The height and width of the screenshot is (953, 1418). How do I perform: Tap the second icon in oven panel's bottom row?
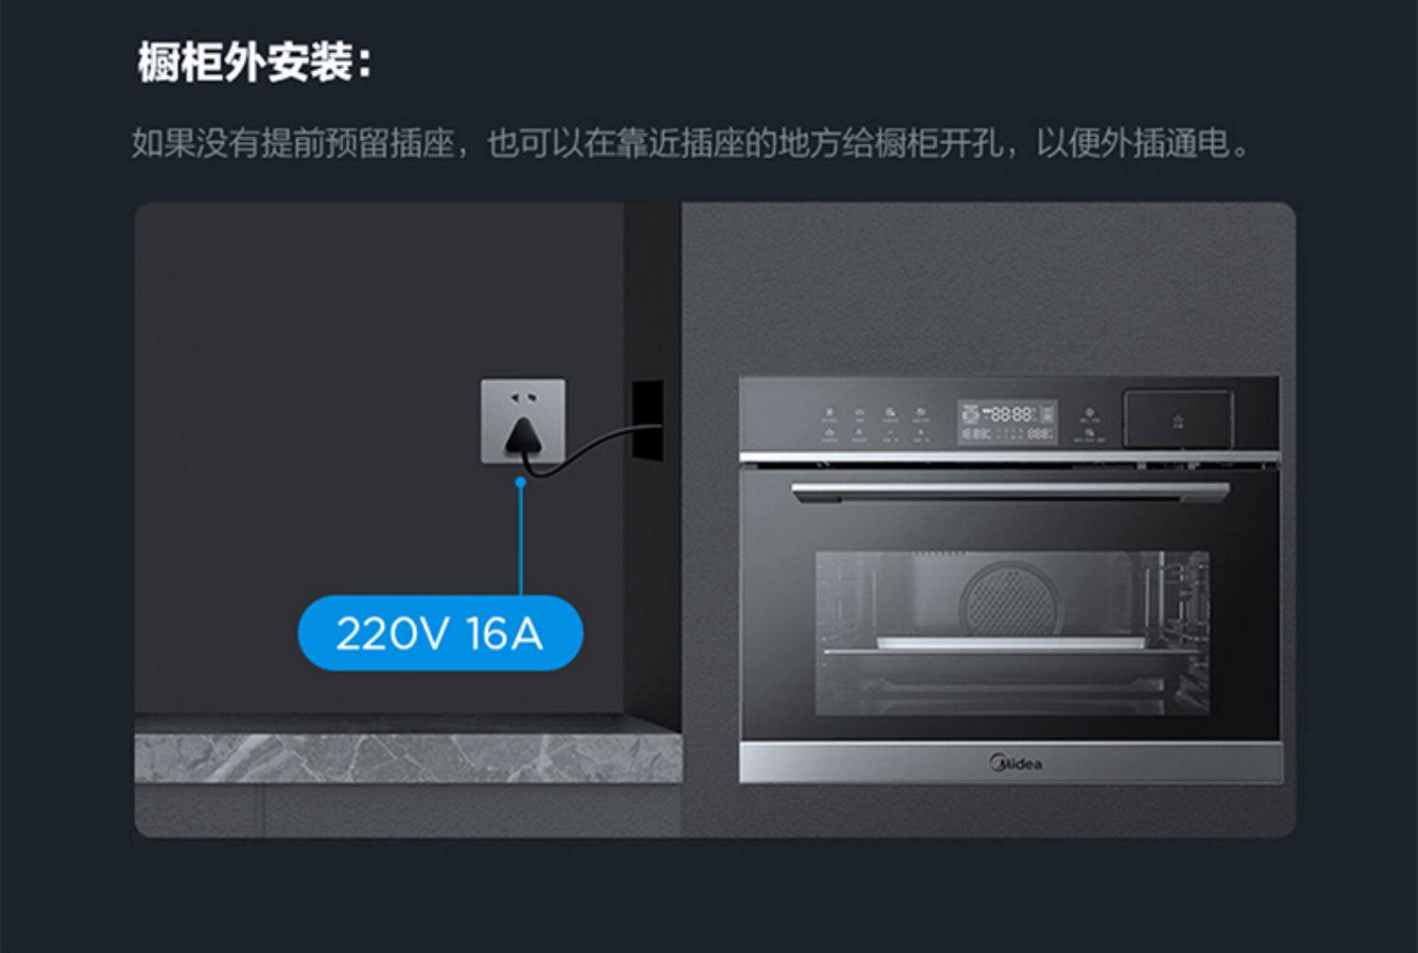[x=859, y=435]
